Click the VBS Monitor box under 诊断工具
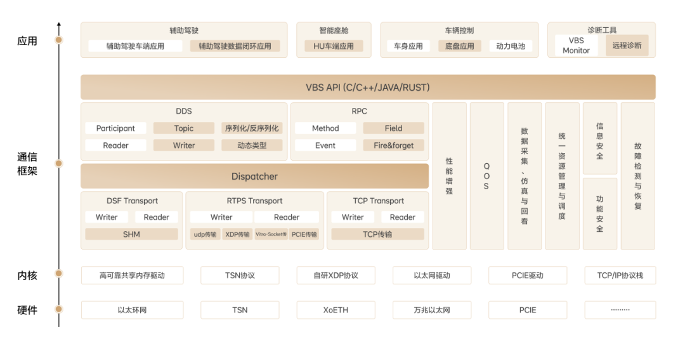 576,46
